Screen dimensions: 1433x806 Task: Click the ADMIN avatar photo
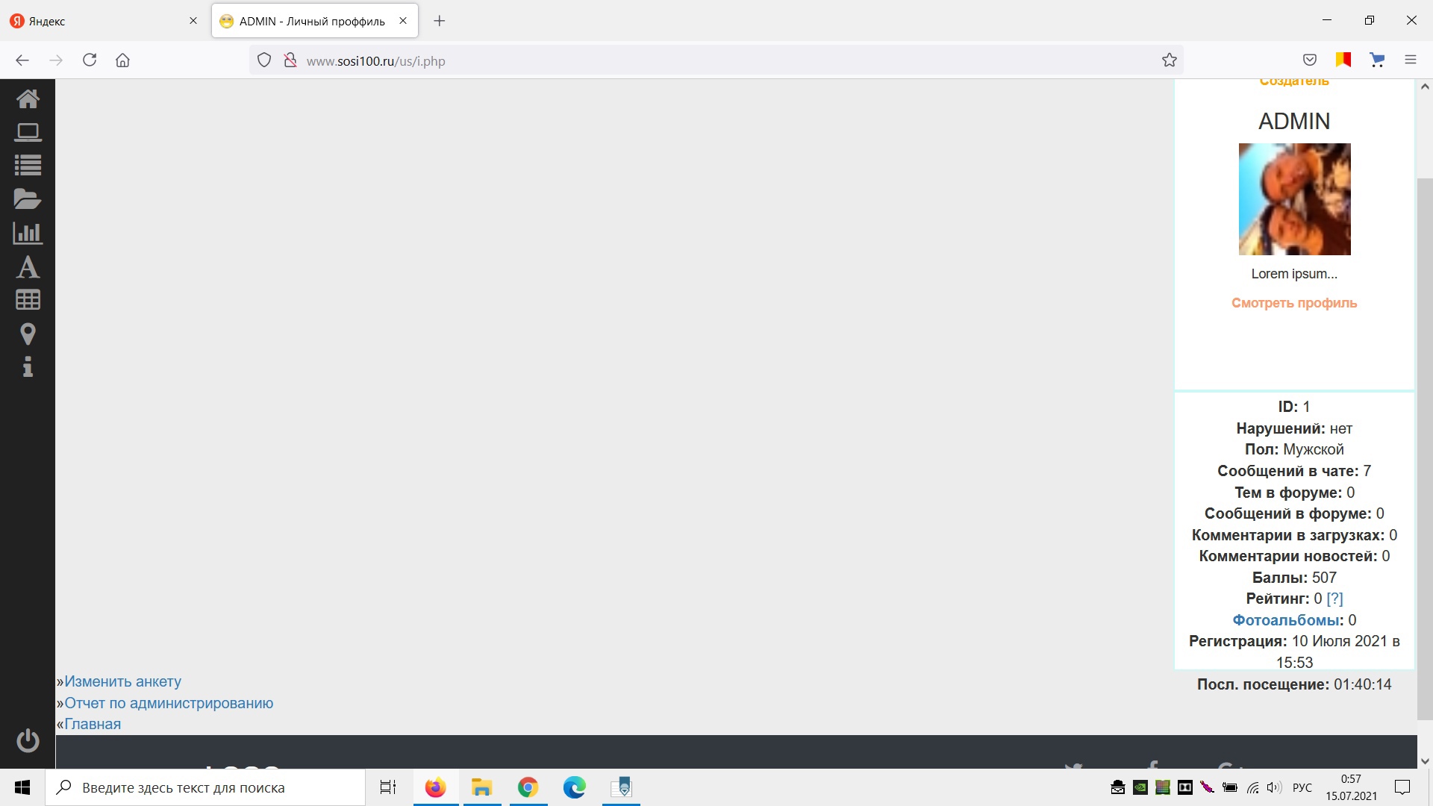click(x=1294, y=199)
